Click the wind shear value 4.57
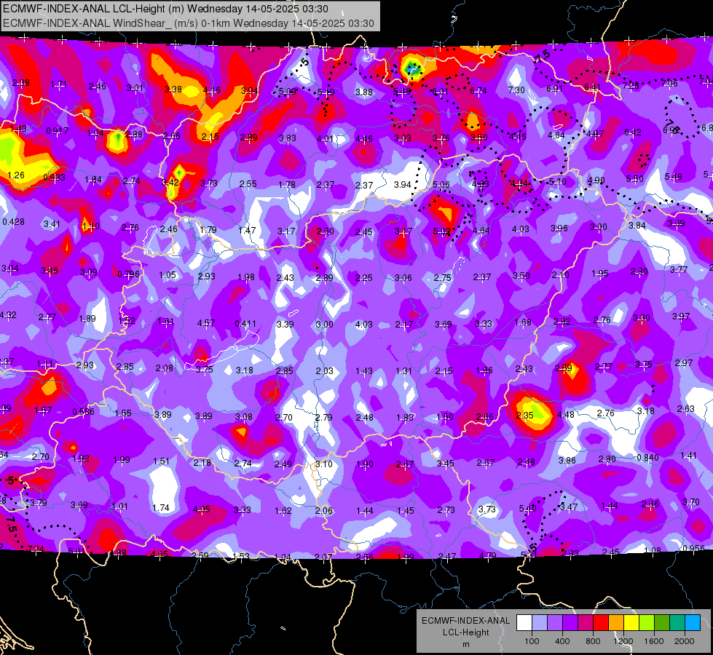 click(206, 322)
